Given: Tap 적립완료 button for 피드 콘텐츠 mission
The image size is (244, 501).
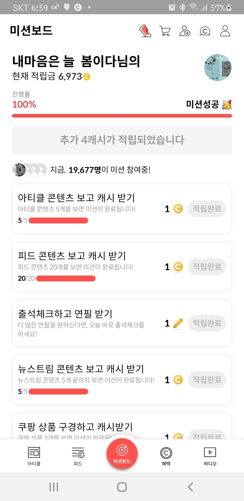Looking at the screenshot, I should [x=207, y=267].
